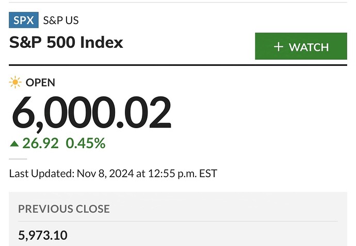The image size is (356, 246).
Task: Click the WATCH text label
Action: (x=309, y=47)
